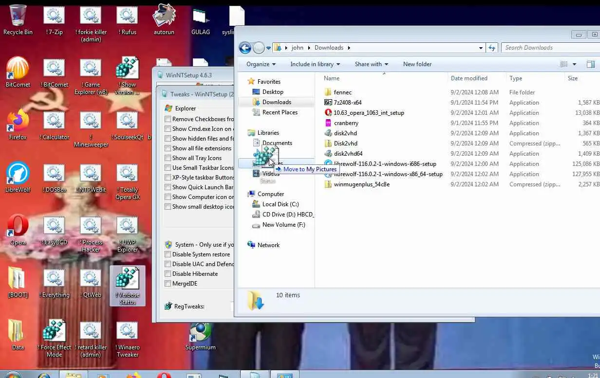This screenshot has width=600, height=378.
Task: Select the Supermium desktop shortcut
Action: 201,336
